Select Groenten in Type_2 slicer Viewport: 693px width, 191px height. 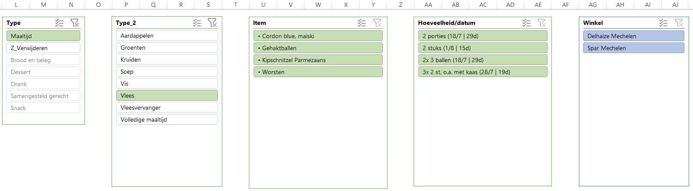pos(167,48)
